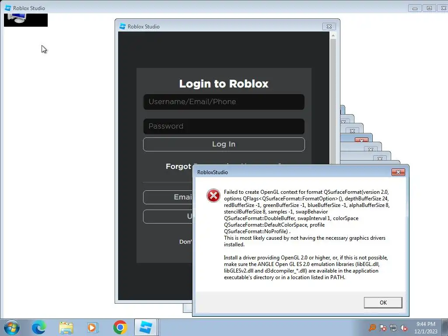448x336 pixels.
Task: Click the Forgot password link
Action: point(178,166)
